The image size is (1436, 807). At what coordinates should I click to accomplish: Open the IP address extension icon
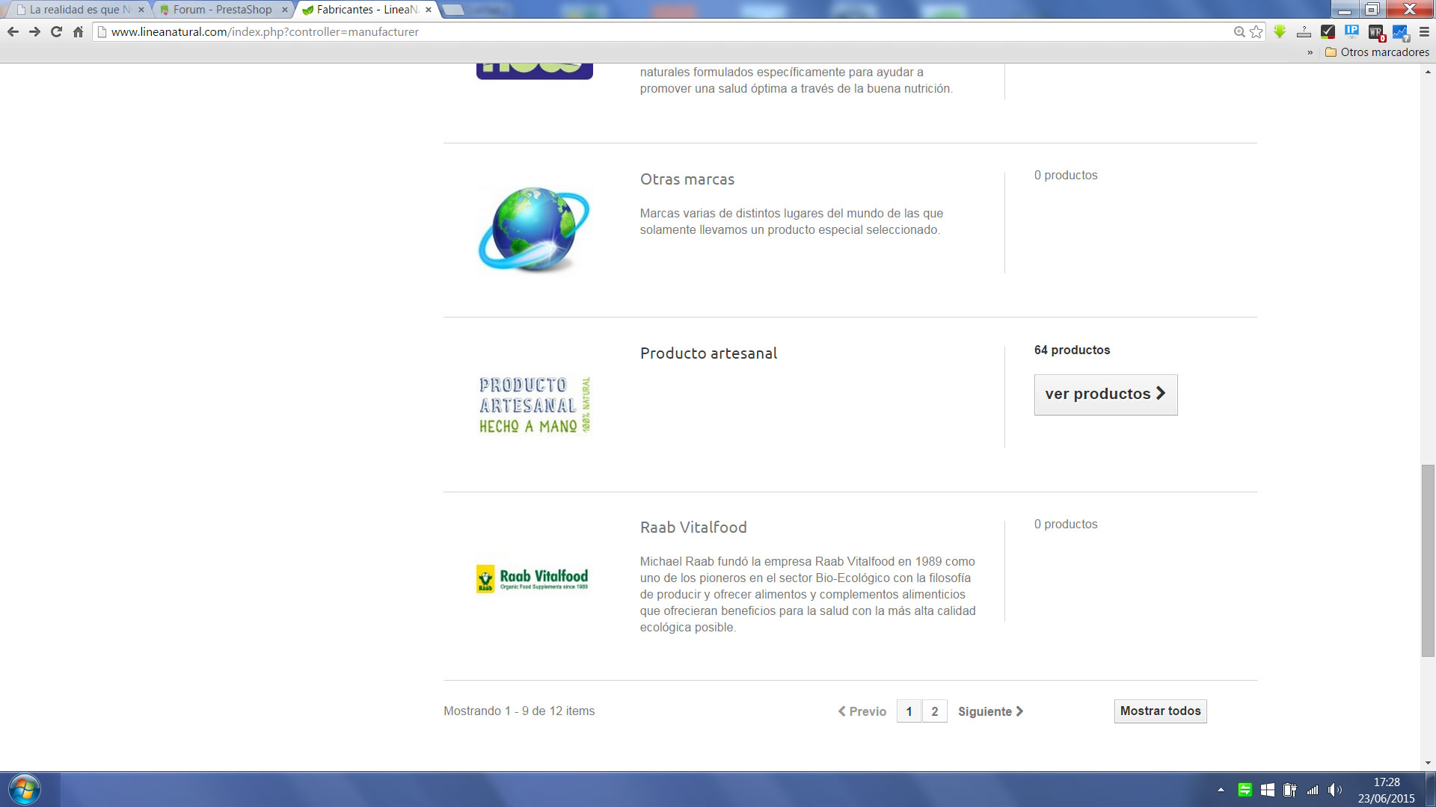pyautogui.click(x=1351, y=31)
